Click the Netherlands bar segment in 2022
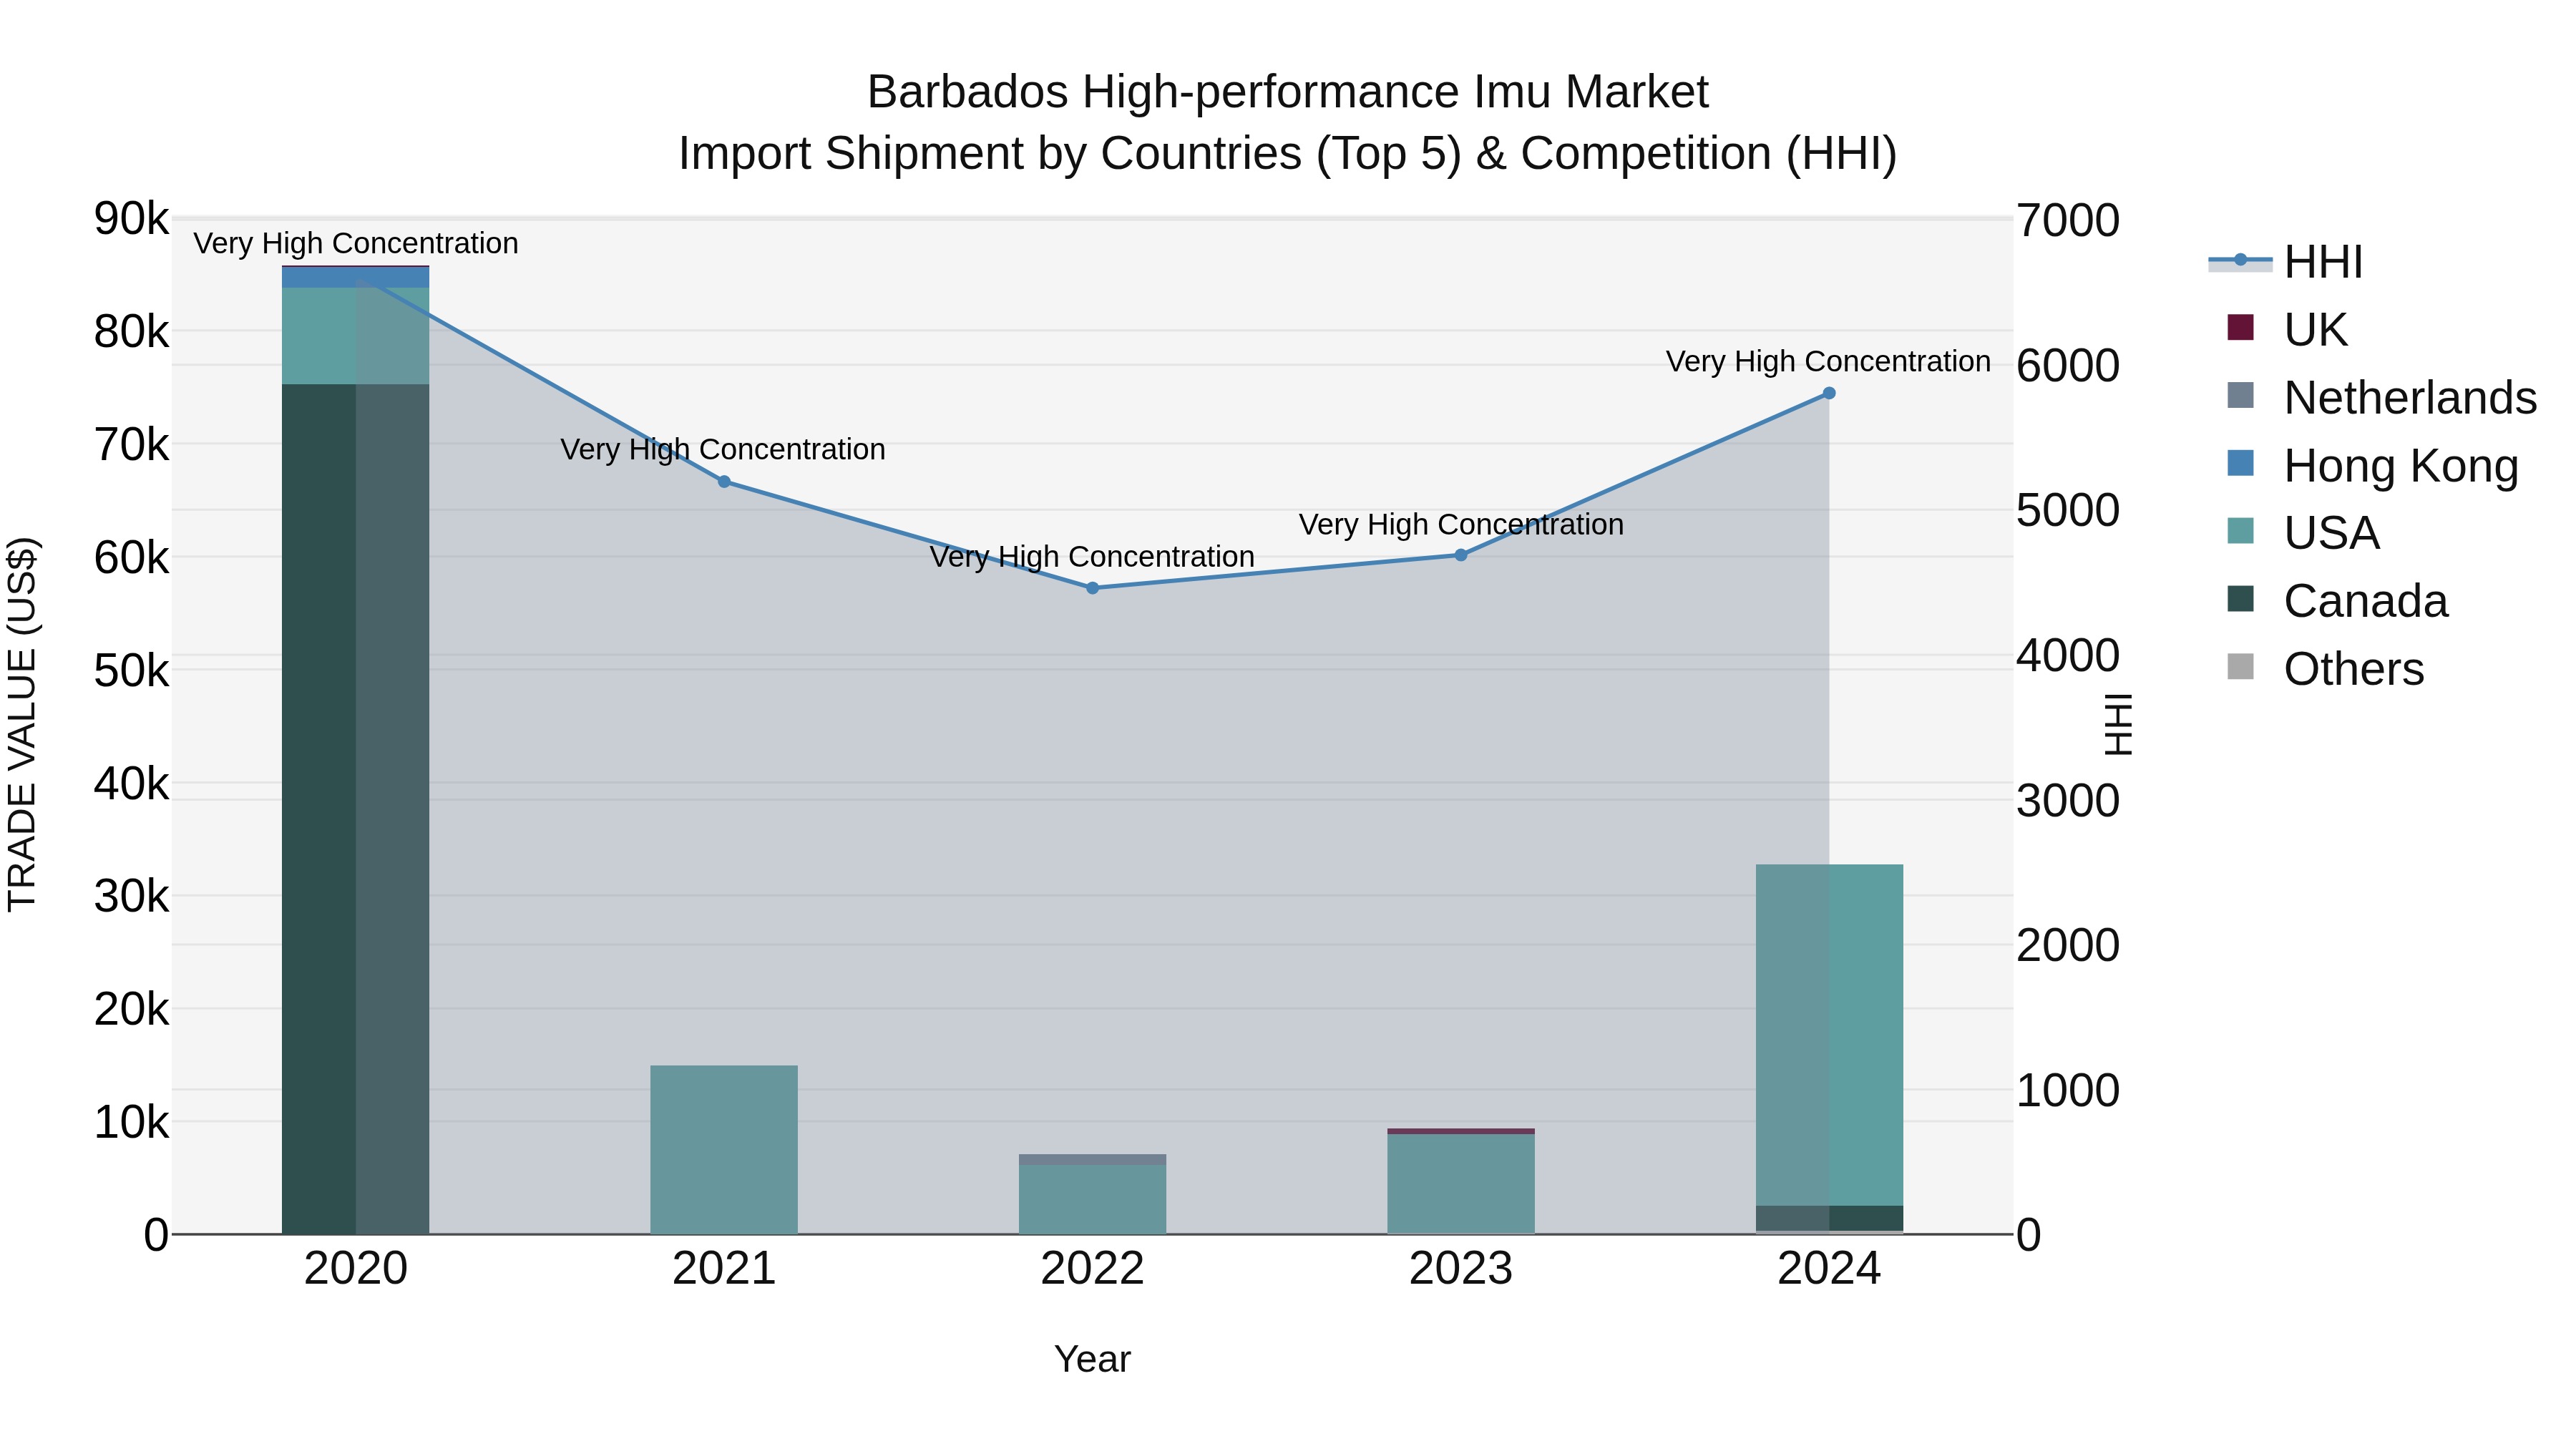This screenshot has height=1449, width=2576. (1092, 1160)
